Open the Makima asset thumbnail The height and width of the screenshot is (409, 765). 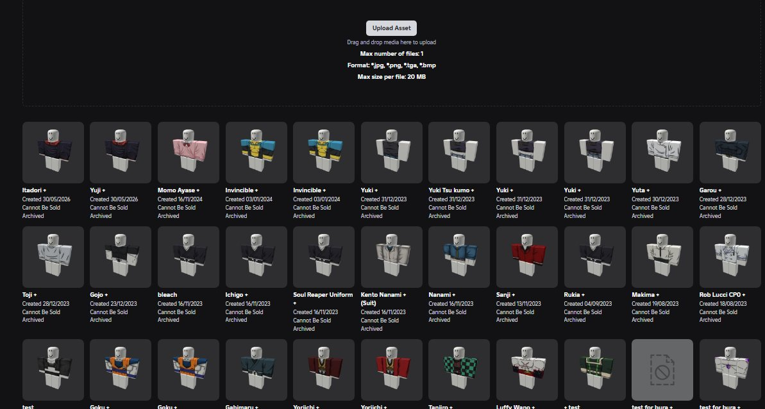coord(662,257)
